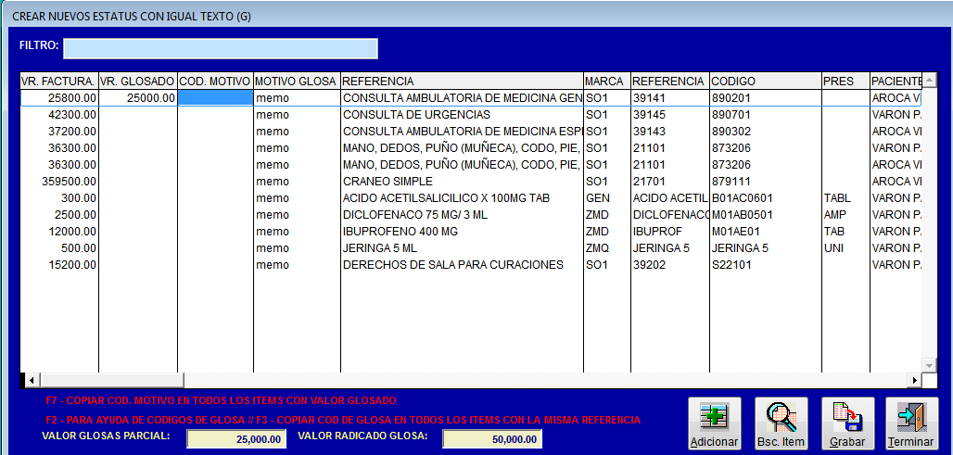Click codigo 890201 cell
953x455 pixels.
(x=765, y=98)
